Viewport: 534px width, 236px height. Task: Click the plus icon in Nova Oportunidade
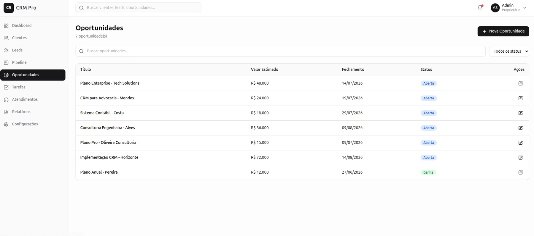tap(484, 31)
